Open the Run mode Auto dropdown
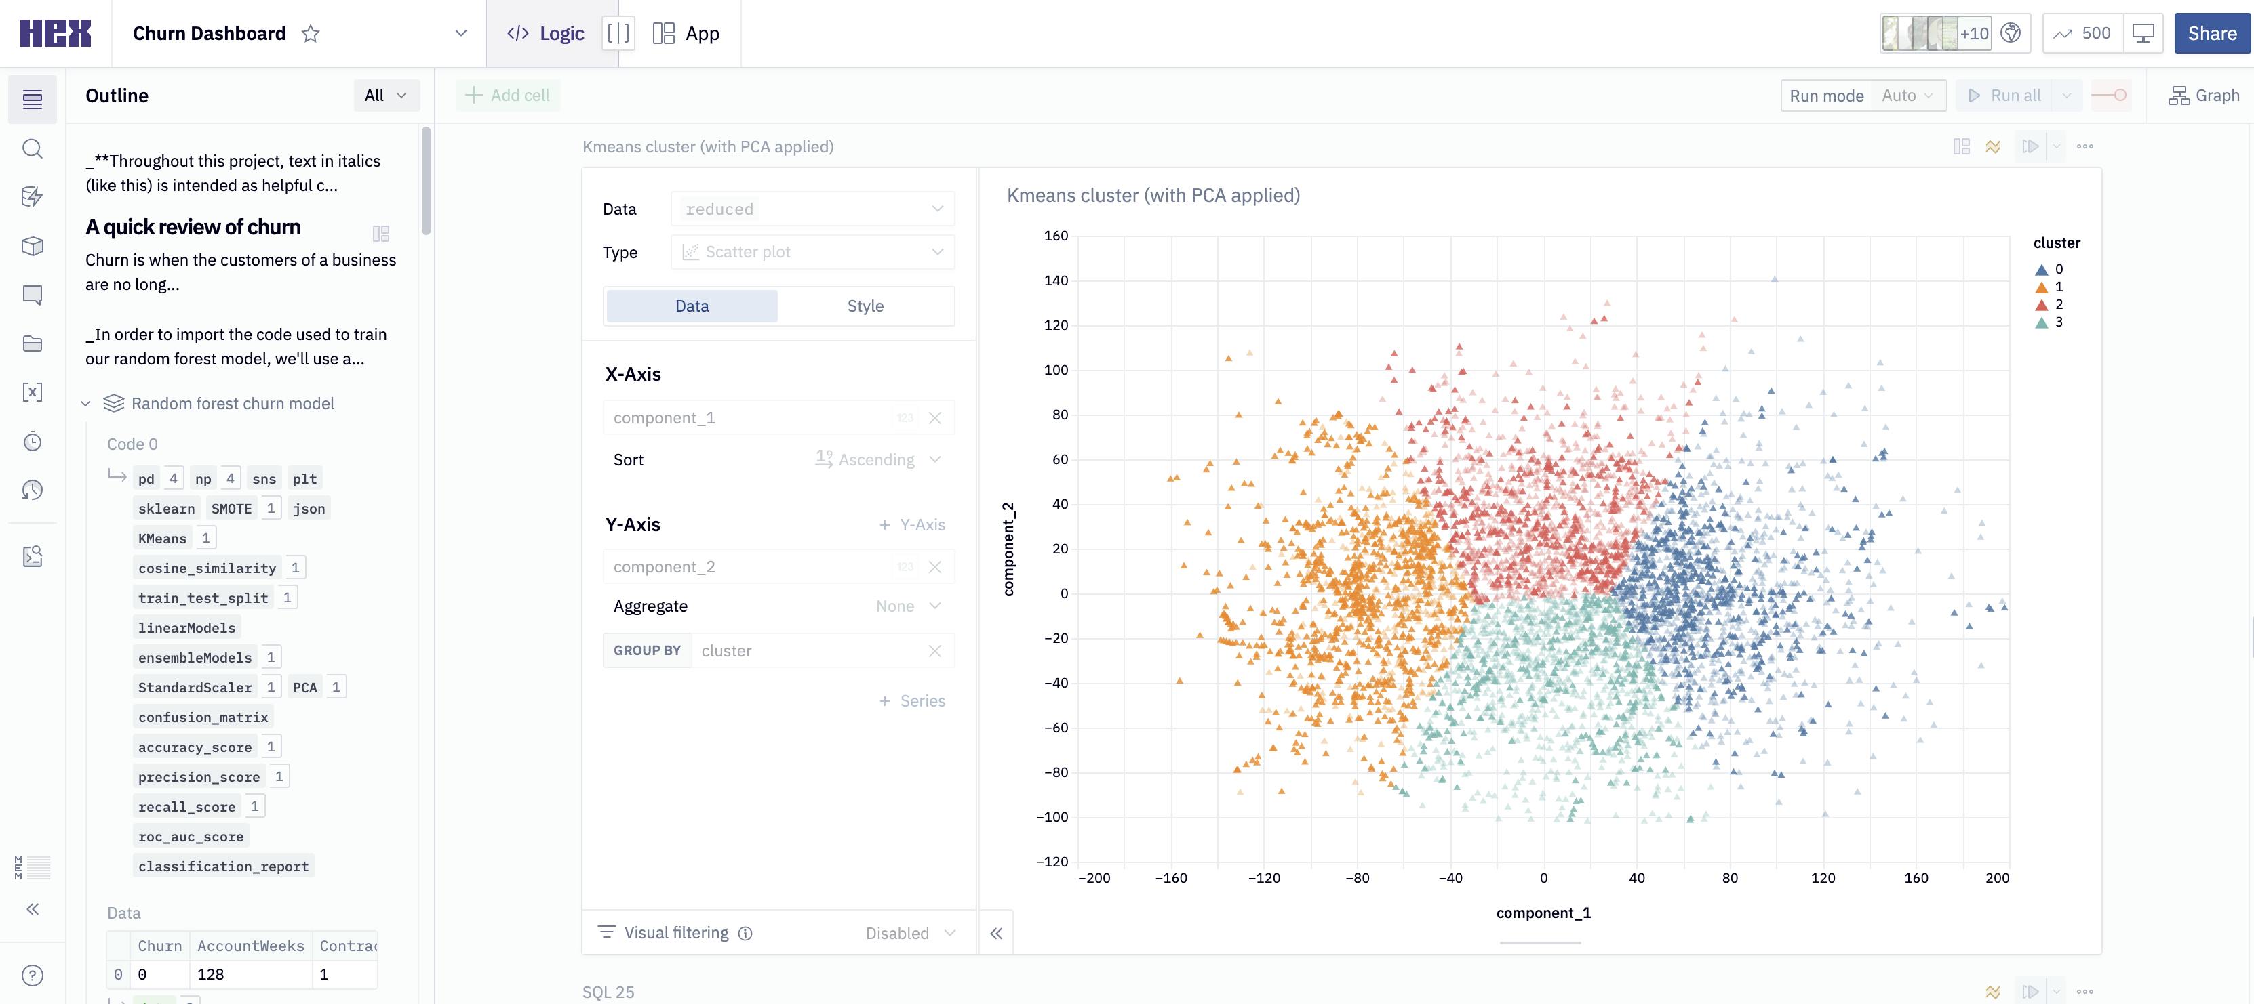The image size is (2254, 1004). tap(1907, 96)
